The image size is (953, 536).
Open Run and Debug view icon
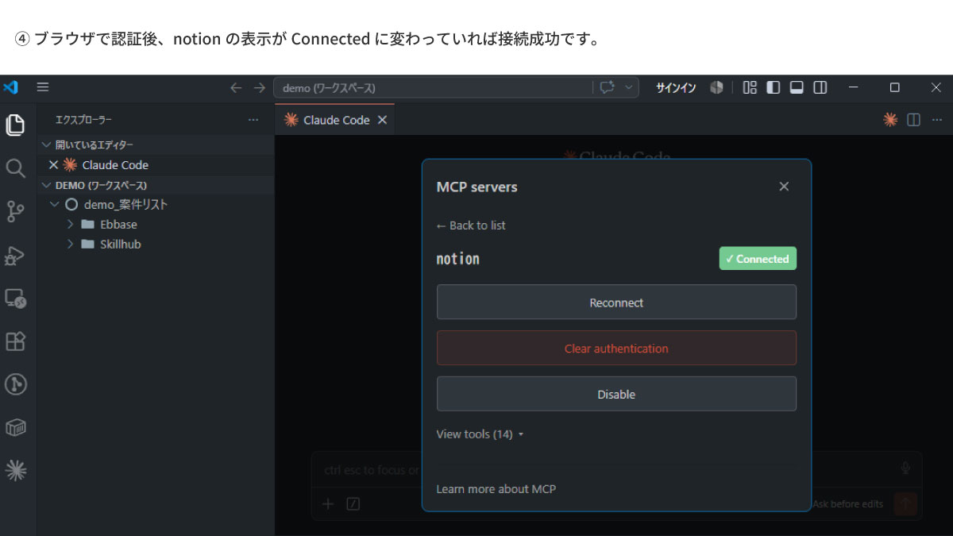[16, 255]
